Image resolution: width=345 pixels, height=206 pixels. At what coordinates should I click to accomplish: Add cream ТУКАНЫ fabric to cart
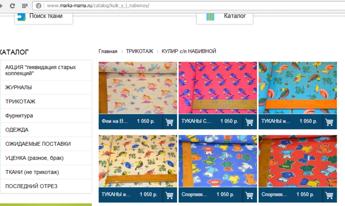tap(169, 195)
